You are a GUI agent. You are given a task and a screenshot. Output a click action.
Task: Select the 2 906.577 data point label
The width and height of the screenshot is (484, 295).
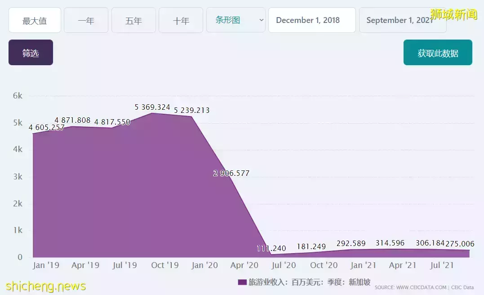click(x=231, y=173)
